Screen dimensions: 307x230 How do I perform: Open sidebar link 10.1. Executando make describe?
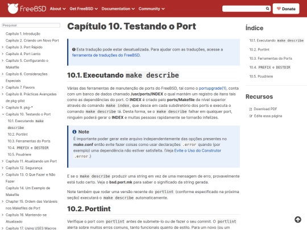(26, 124)
